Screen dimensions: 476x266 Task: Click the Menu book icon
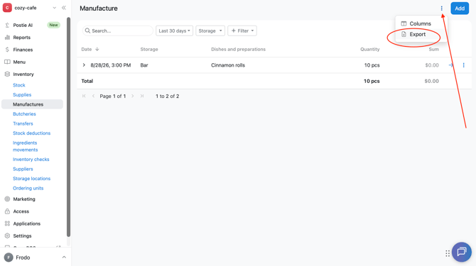click(x=7, y=62)
